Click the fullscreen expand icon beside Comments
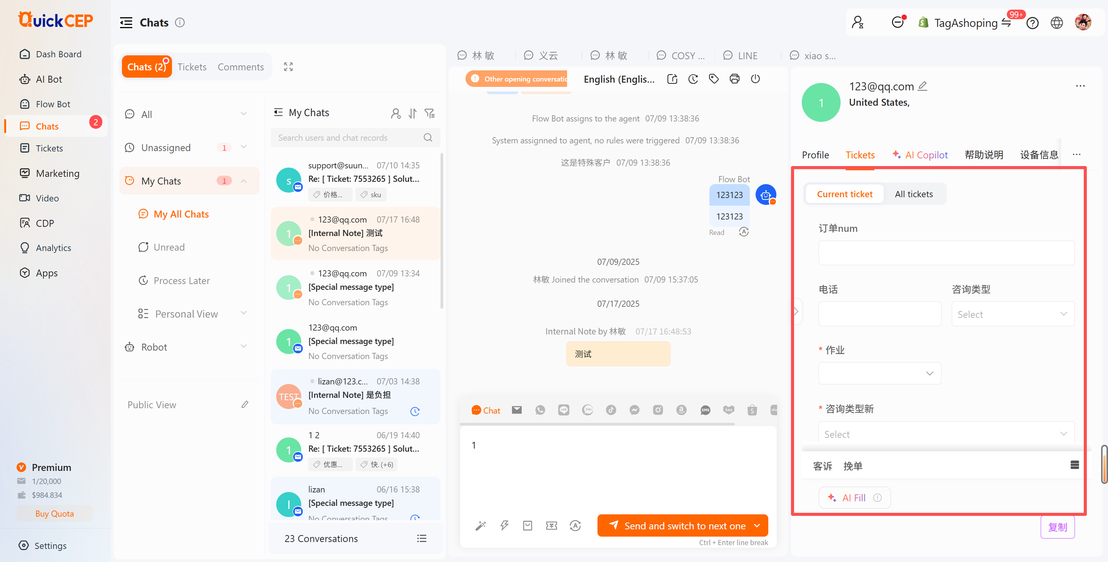Viewport: 1108px width, 562px height. click(x=288, y=67)
